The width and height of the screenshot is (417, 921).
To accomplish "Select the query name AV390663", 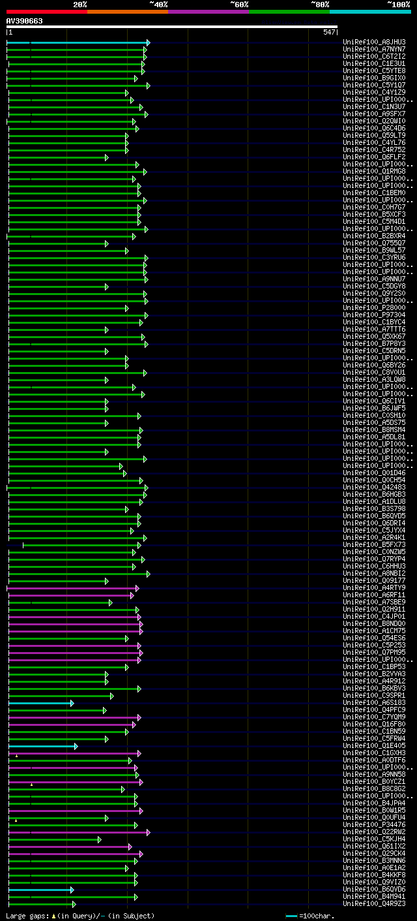I will tap(25, 21).
